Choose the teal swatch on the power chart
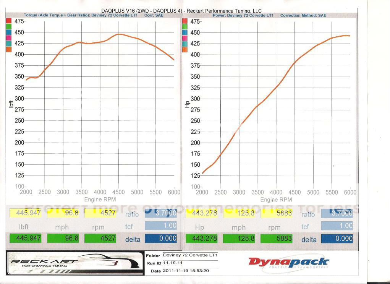390x284 pixels. click(185, 44)
